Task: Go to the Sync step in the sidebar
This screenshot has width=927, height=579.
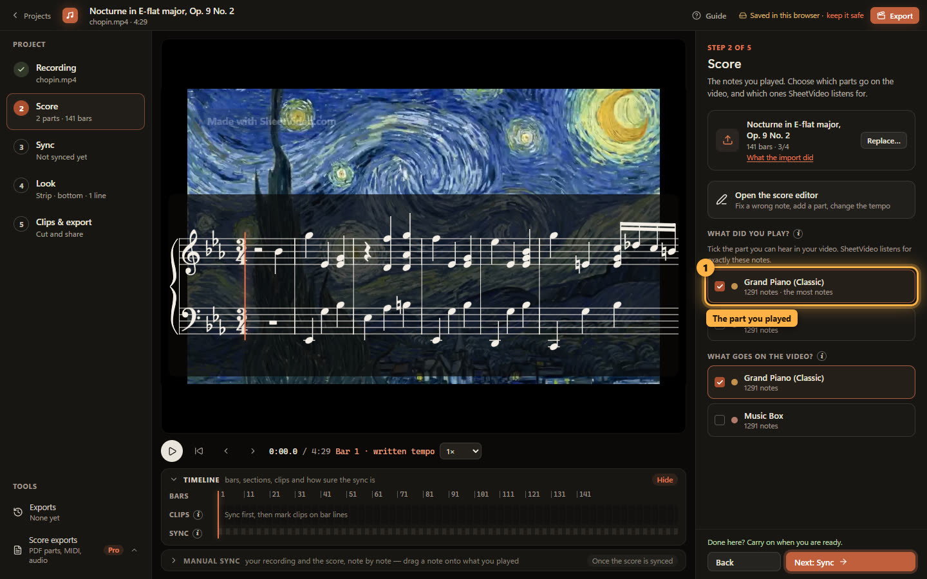Action: pos(75,151)
